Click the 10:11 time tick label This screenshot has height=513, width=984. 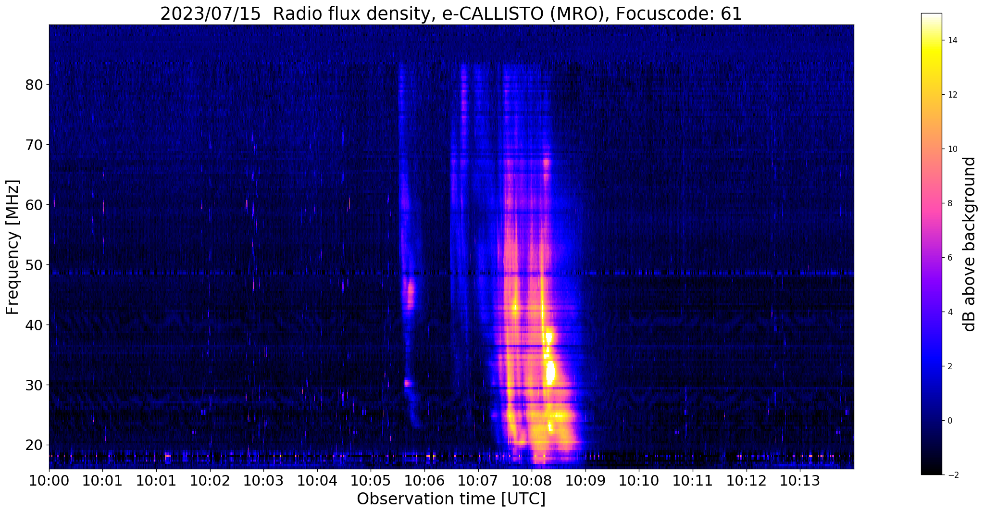pyautogui.click(x=693, y=481)
